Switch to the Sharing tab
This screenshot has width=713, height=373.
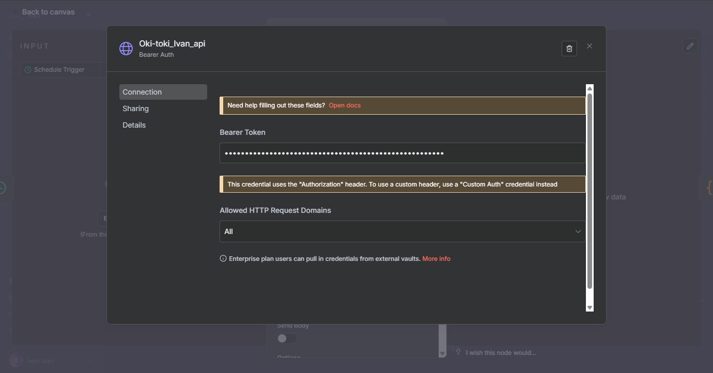(135, 108)
